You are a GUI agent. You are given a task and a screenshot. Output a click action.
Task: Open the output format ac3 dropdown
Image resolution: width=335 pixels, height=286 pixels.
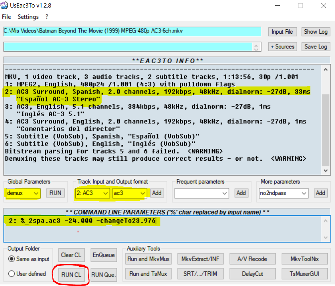pyautogui.click(x=129, y=193)
